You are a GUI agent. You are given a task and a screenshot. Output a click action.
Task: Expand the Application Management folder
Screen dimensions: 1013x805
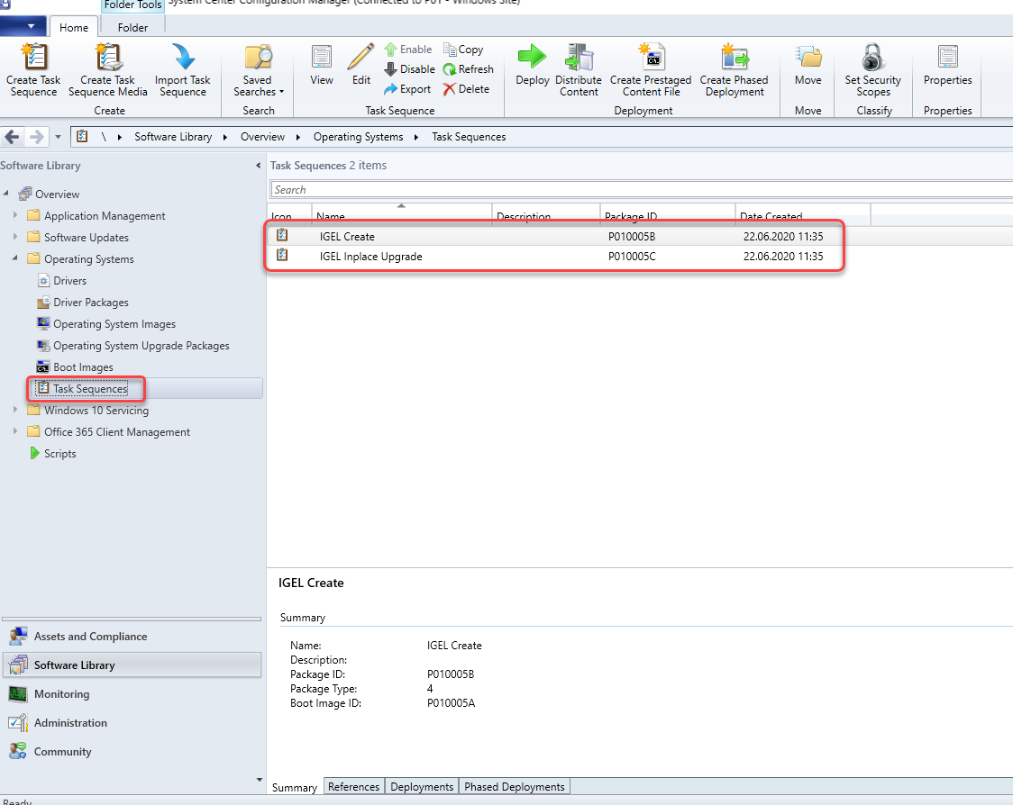15,216
